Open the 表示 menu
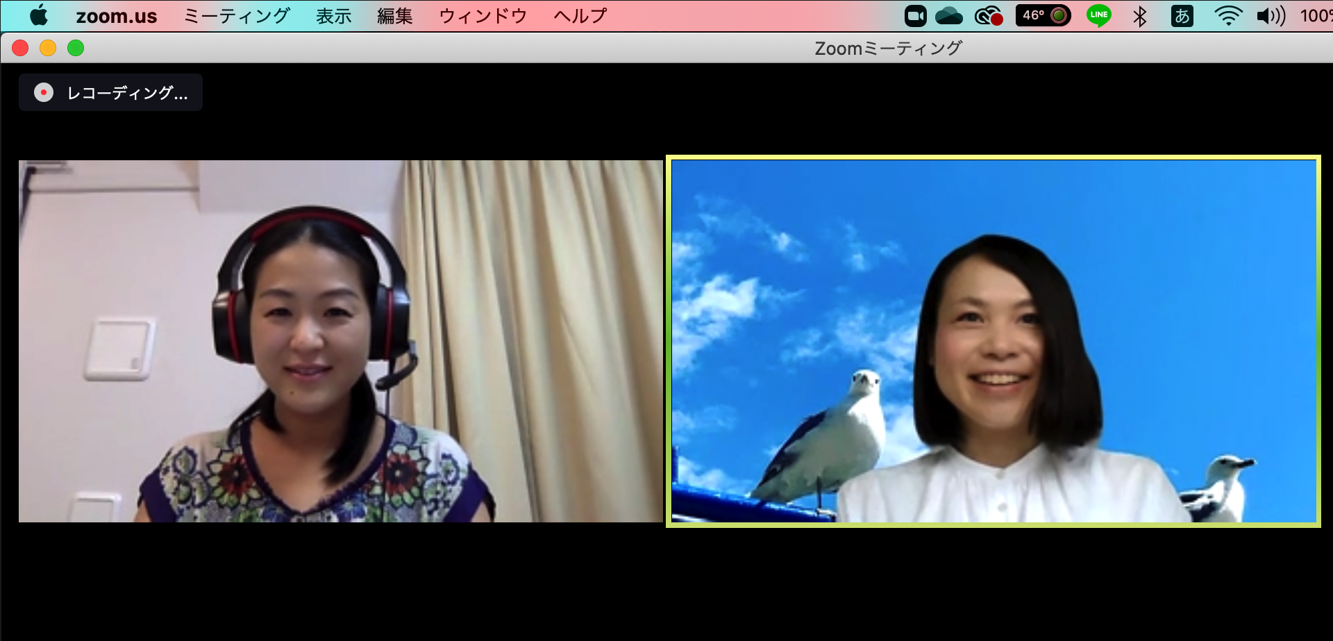This screenshot has width=1333, height=641. point(334,16)
